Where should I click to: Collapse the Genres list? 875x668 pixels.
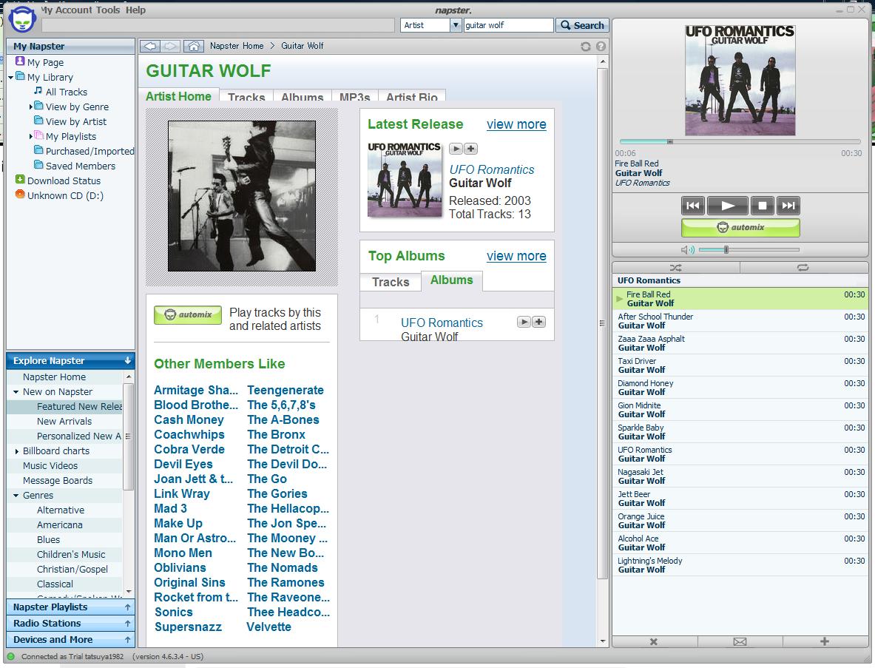click(x=16, y=495)
